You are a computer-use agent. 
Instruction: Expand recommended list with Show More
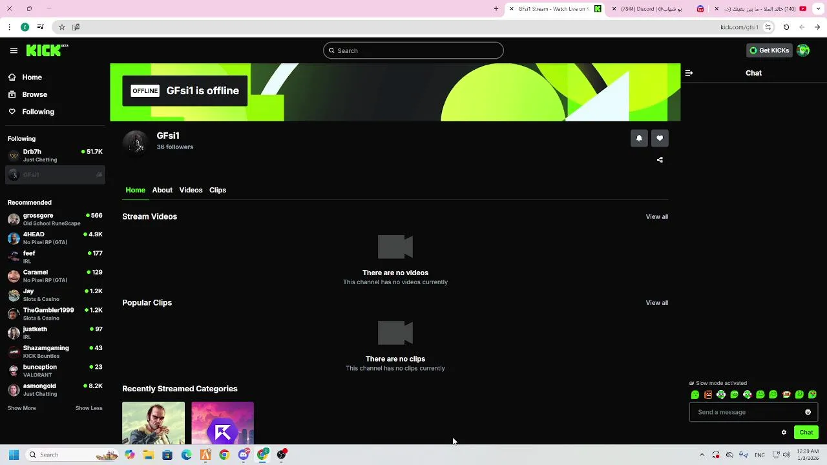[21, 408]
